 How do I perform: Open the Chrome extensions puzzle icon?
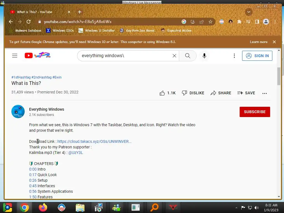tap(239, 22)
